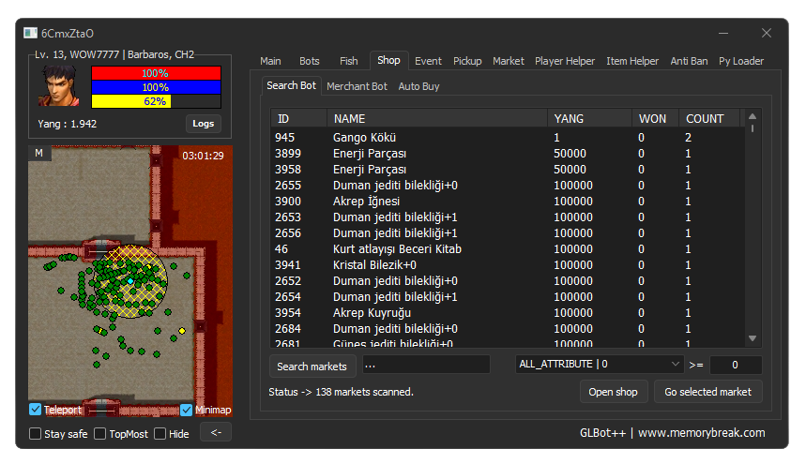Click the Yang : 1.942 balance text
Image resolution: width=806 pixels, height=464 pixels.
coord(67,124)
